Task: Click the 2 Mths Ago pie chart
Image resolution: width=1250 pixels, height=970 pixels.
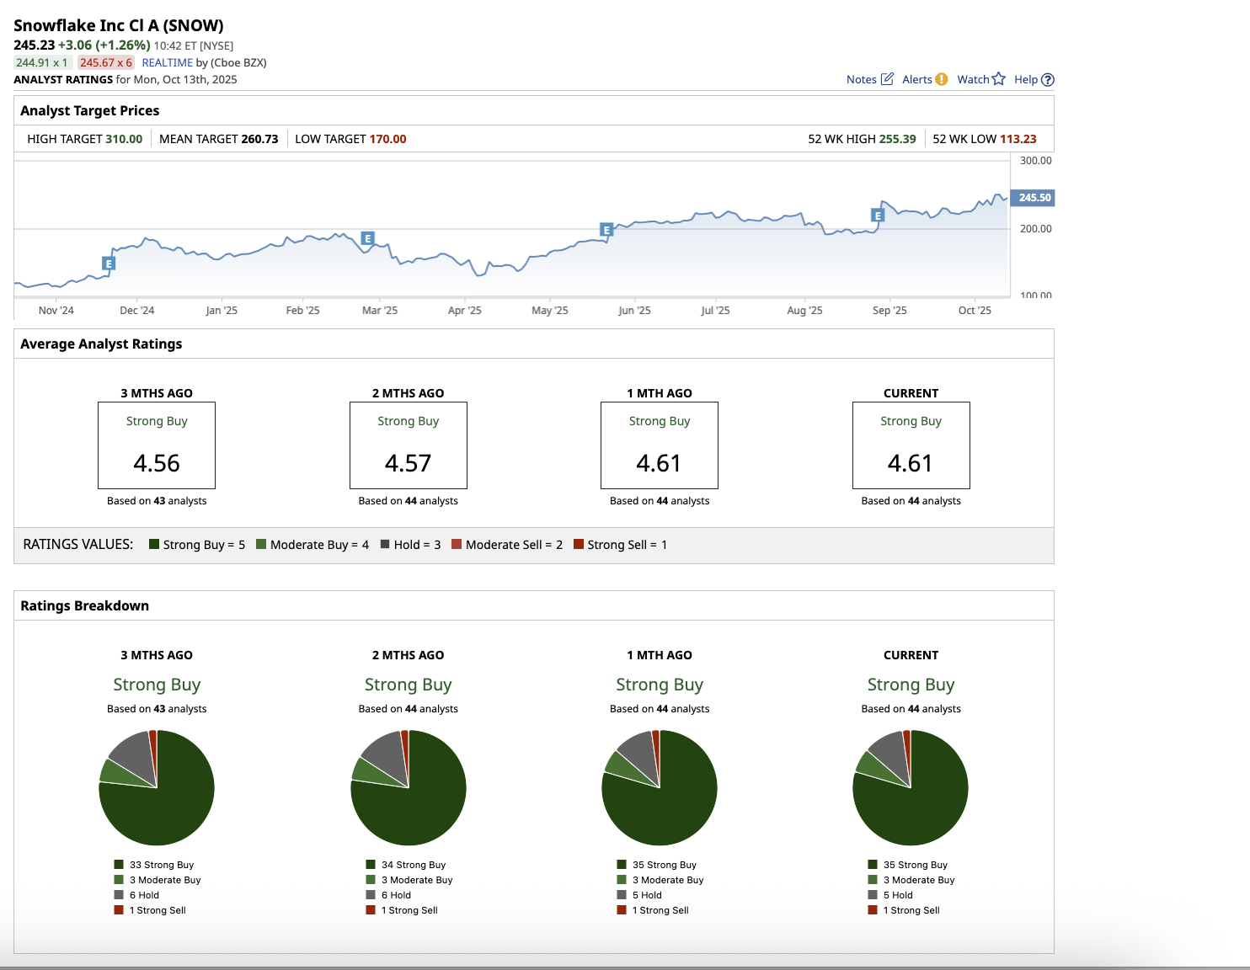Action: point(409,787)
